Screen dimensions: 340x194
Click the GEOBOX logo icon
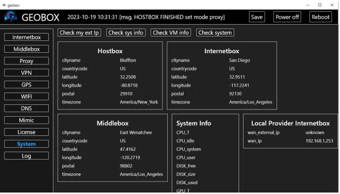tap(11, 17)
